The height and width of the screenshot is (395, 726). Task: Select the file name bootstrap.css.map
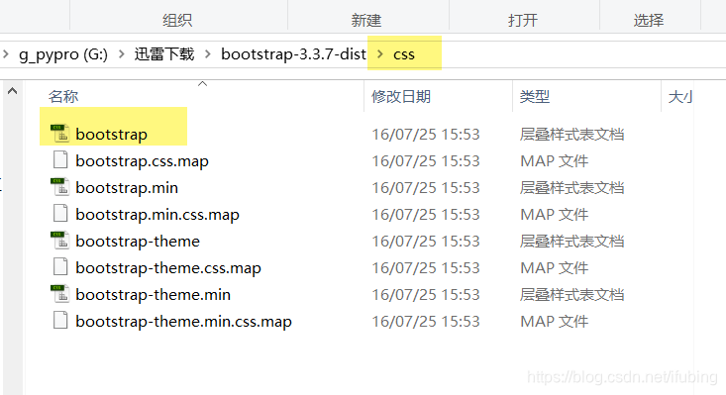tap(143, 161)
